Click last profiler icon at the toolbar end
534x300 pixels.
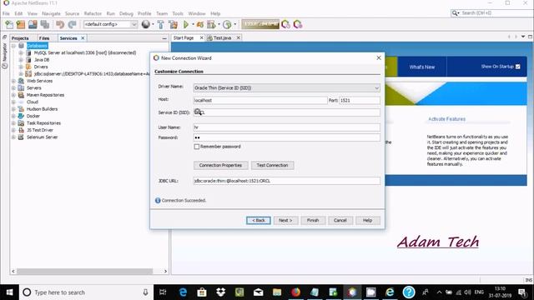[298, 24]
